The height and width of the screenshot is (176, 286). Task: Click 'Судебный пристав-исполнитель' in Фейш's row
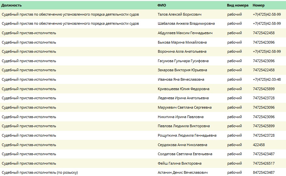[x=29, y=164]
